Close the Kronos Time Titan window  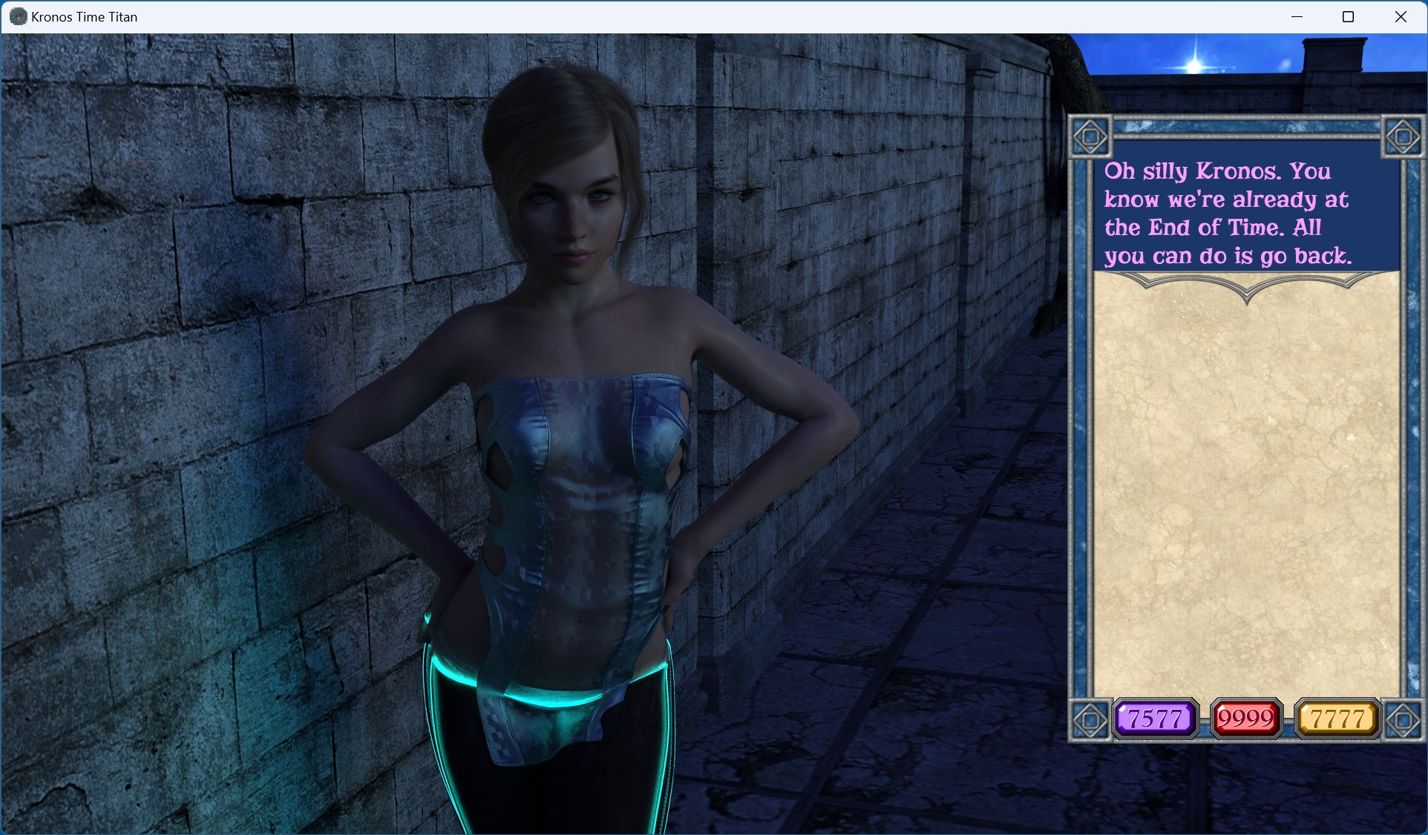point(1401,16)
